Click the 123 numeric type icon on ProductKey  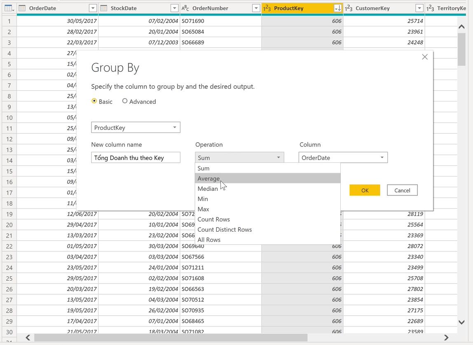tap(268, 8)
